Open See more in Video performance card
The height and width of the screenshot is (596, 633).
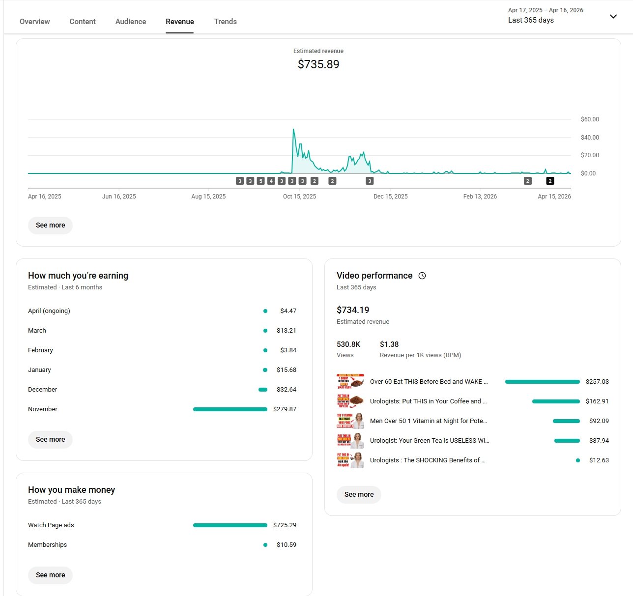click(359, 494)
